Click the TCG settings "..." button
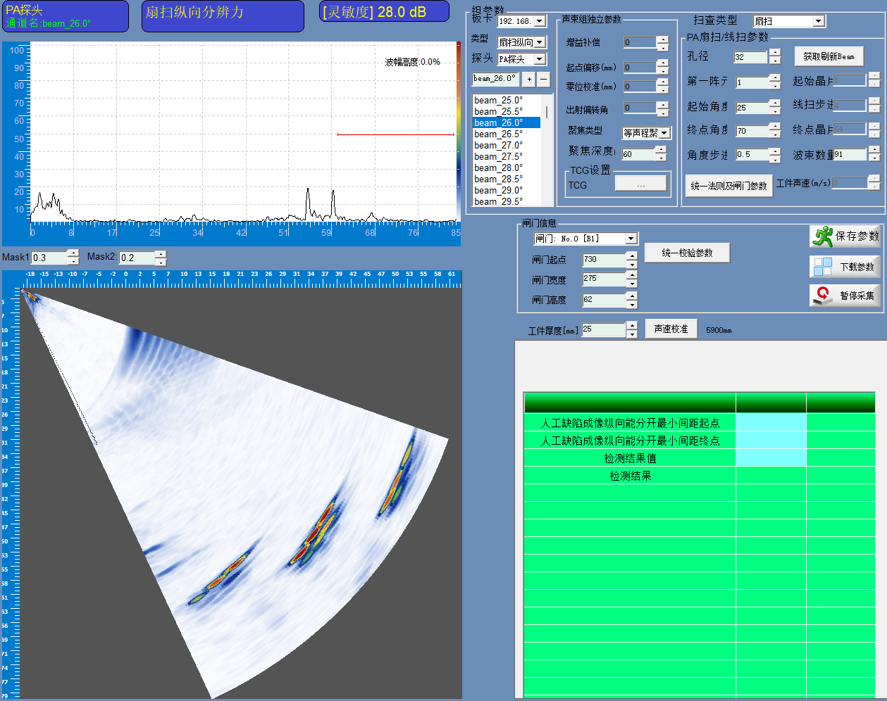The width and height of the screenshot is (887, 701). 640,184
